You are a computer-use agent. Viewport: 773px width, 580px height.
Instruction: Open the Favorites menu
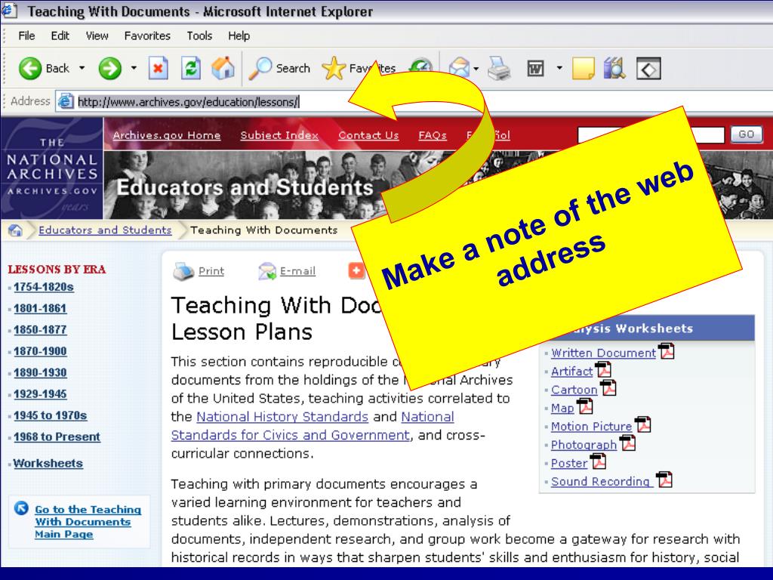[147, 35]
